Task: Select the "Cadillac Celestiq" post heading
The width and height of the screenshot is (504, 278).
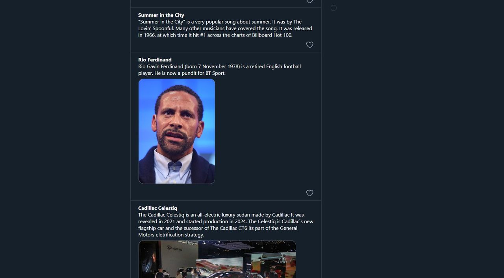Action: pyautogui.click(x=157, y=208)
